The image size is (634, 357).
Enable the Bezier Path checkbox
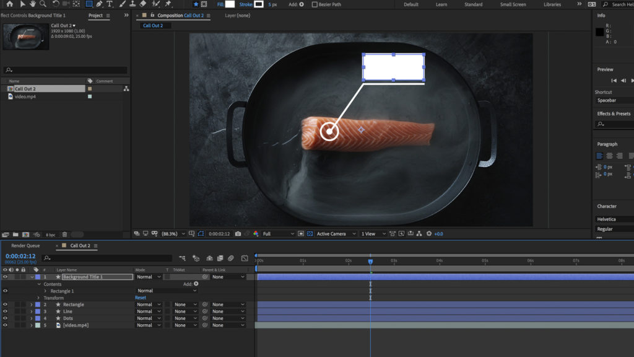tap(315, 4)
